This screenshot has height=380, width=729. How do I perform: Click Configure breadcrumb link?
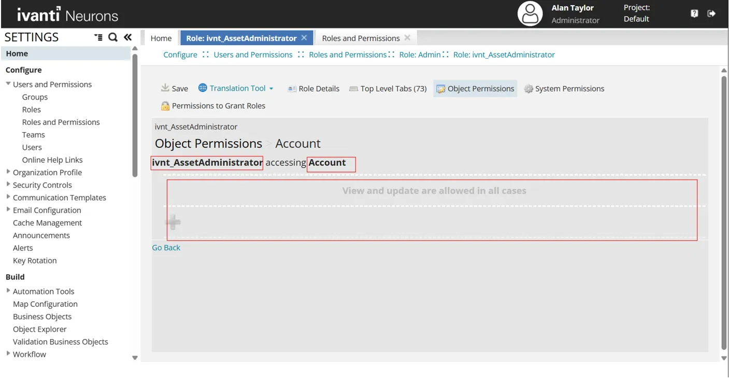pyautogui.click(x=180, y=54)
